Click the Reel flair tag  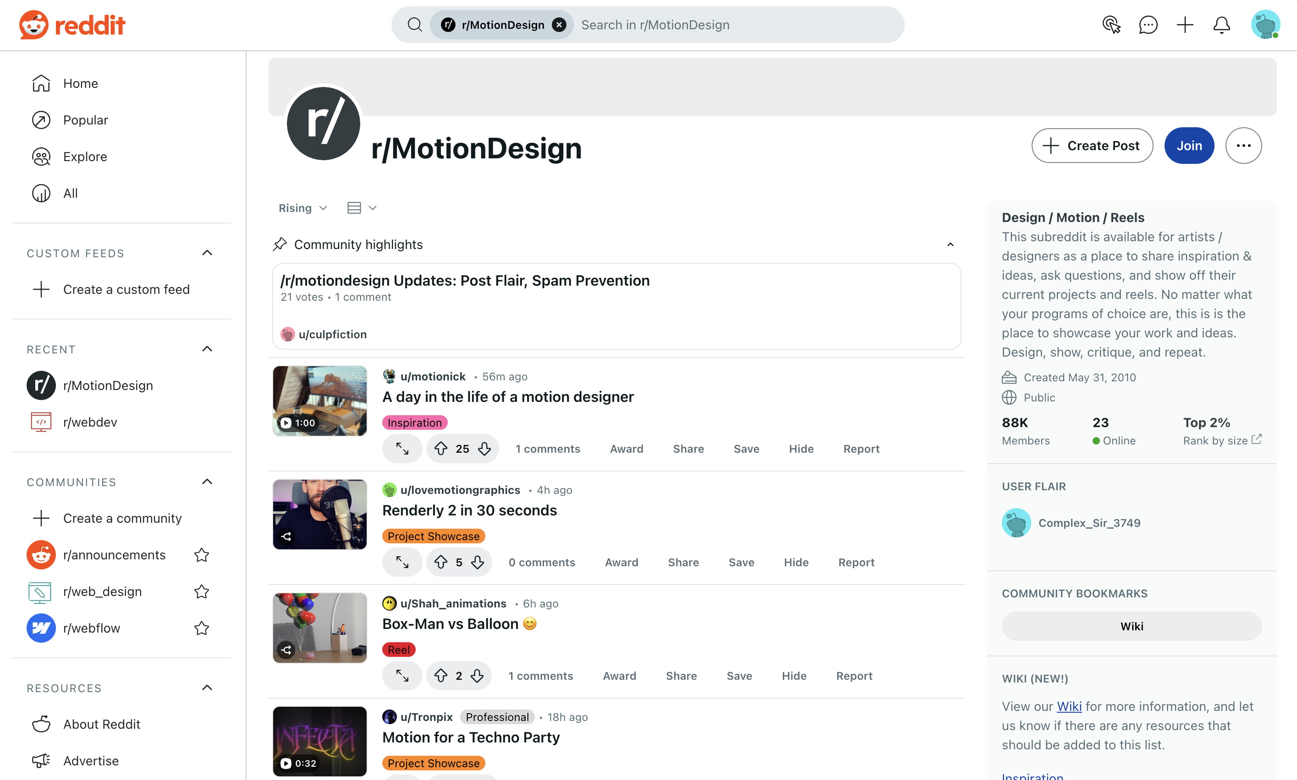[399, 650]
